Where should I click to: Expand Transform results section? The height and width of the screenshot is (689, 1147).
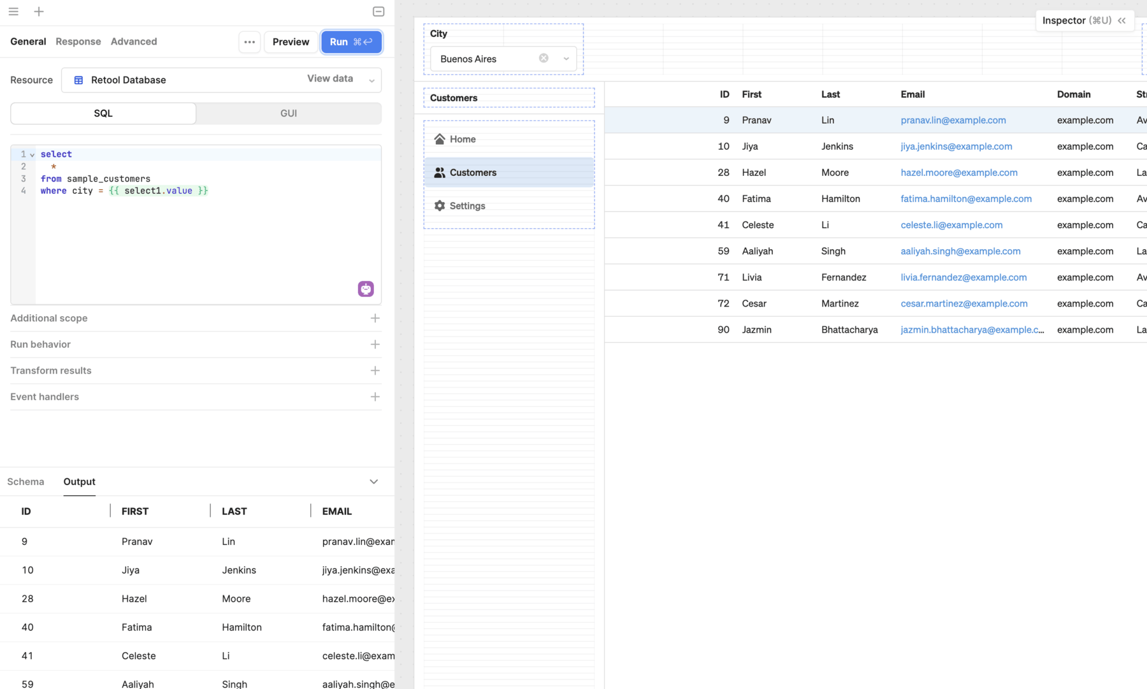[375, 370]
